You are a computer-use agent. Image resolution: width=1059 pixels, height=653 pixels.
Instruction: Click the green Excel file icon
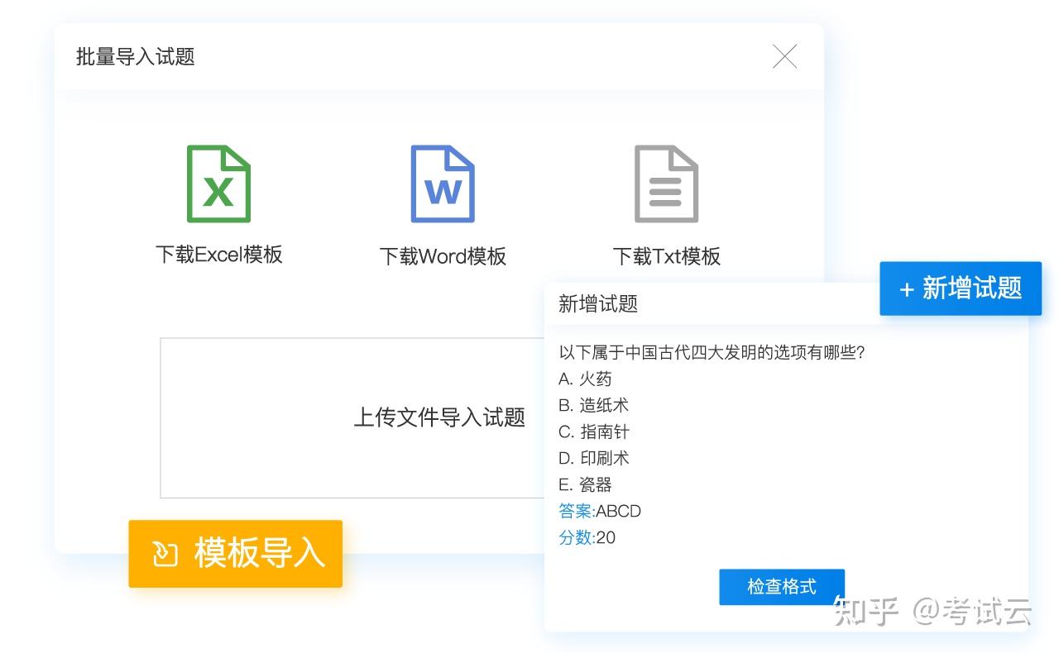coord(218,184)
